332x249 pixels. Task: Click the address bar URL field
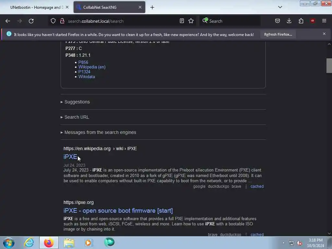(123, 21)
